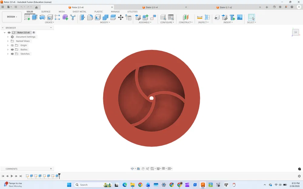Screen dimensions: 303x189
Task: Switch to the SURFACE ribbon tab
Action: [46, 11]
